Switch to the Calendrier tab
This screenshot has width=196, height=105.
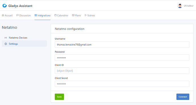click(x=61, y=15)
